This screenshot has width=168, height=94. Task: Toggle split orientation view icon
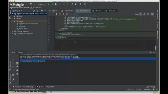pyautogui.click(x=152, y=14)
